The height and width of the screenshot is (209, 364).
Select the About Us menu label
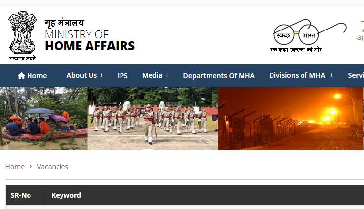82,75
